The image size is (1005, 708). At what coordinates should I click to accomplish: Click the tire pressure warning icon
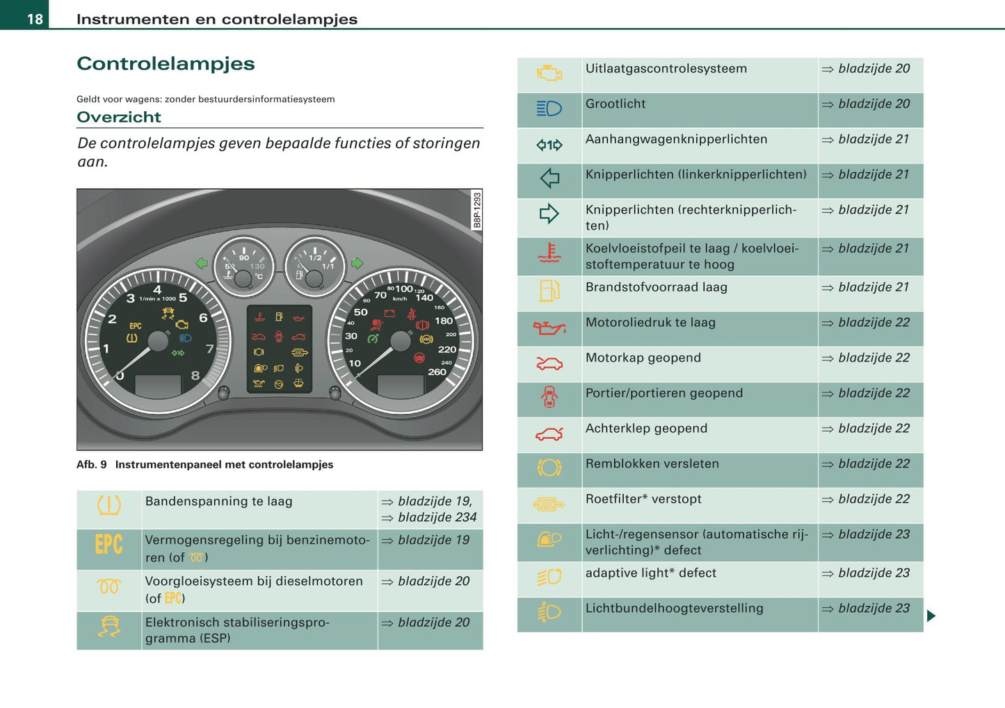109,505
